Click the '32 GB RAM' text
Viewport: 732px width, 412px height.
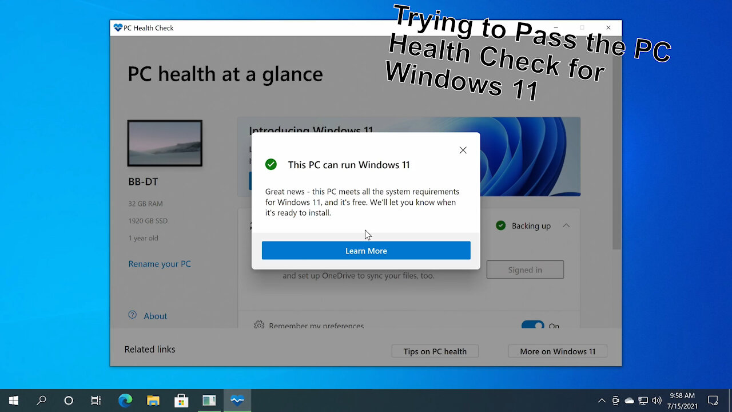pos(145,204)
